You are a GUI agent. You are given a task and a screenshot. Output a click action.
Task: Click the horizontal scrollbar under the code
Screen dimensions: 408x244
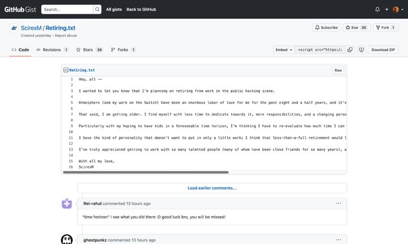click(147, 172)
